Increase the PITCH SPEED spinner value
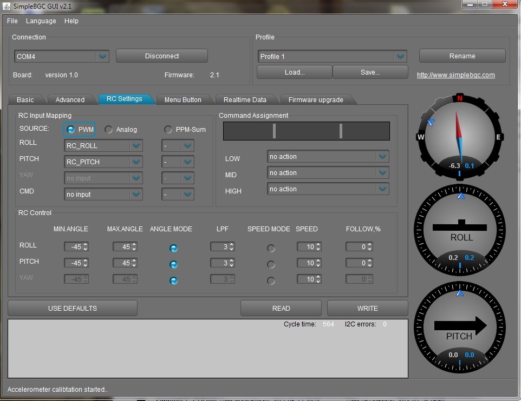The width and height of the screenshot is (521, 401). 318,260
